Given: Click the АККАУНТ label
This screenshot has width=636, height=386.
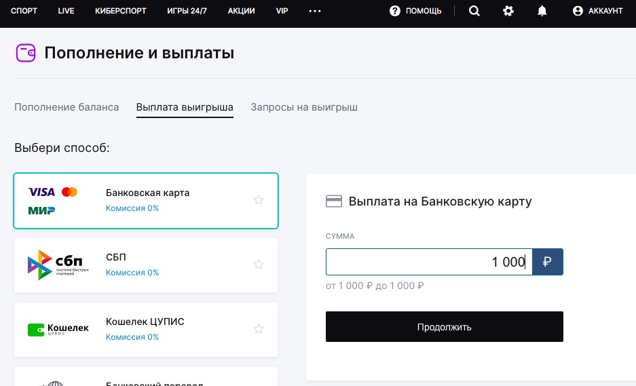Looking at the screenshot, I should point(605,11).
